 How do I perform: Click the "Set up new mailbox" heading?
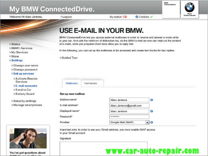pos(72,94)
